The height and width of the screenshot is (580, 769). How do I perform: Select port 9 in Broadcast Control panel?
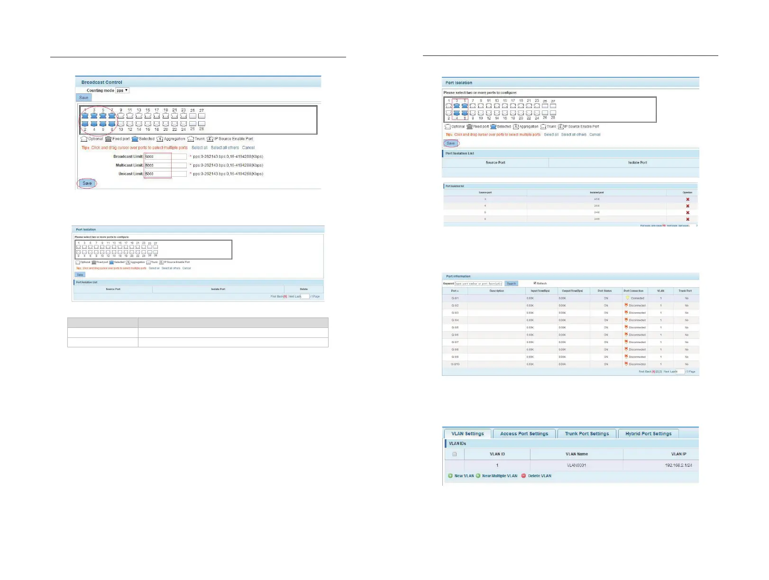click(x=121, y=116)
